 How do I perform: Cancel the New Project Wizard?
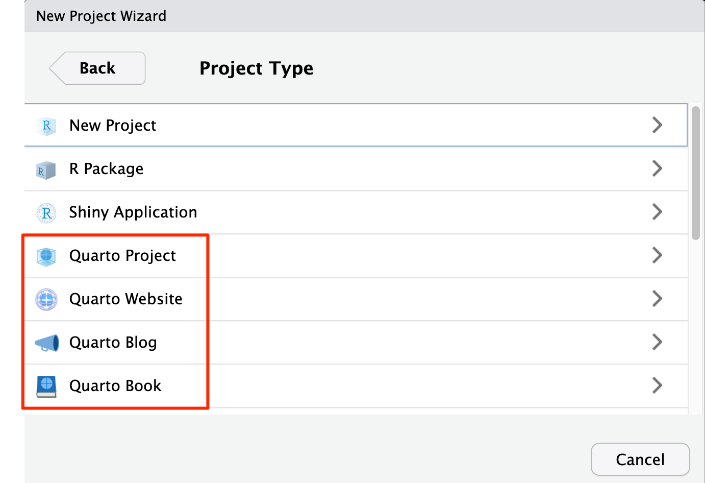(640, 460)
